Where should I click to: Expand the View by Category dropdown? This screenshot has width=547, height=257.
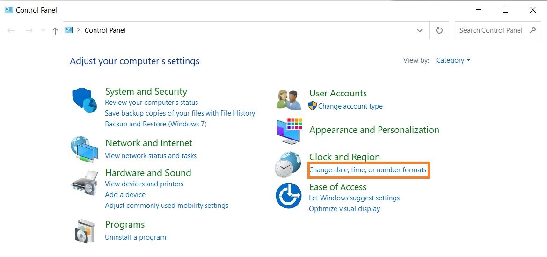(453, 60)
